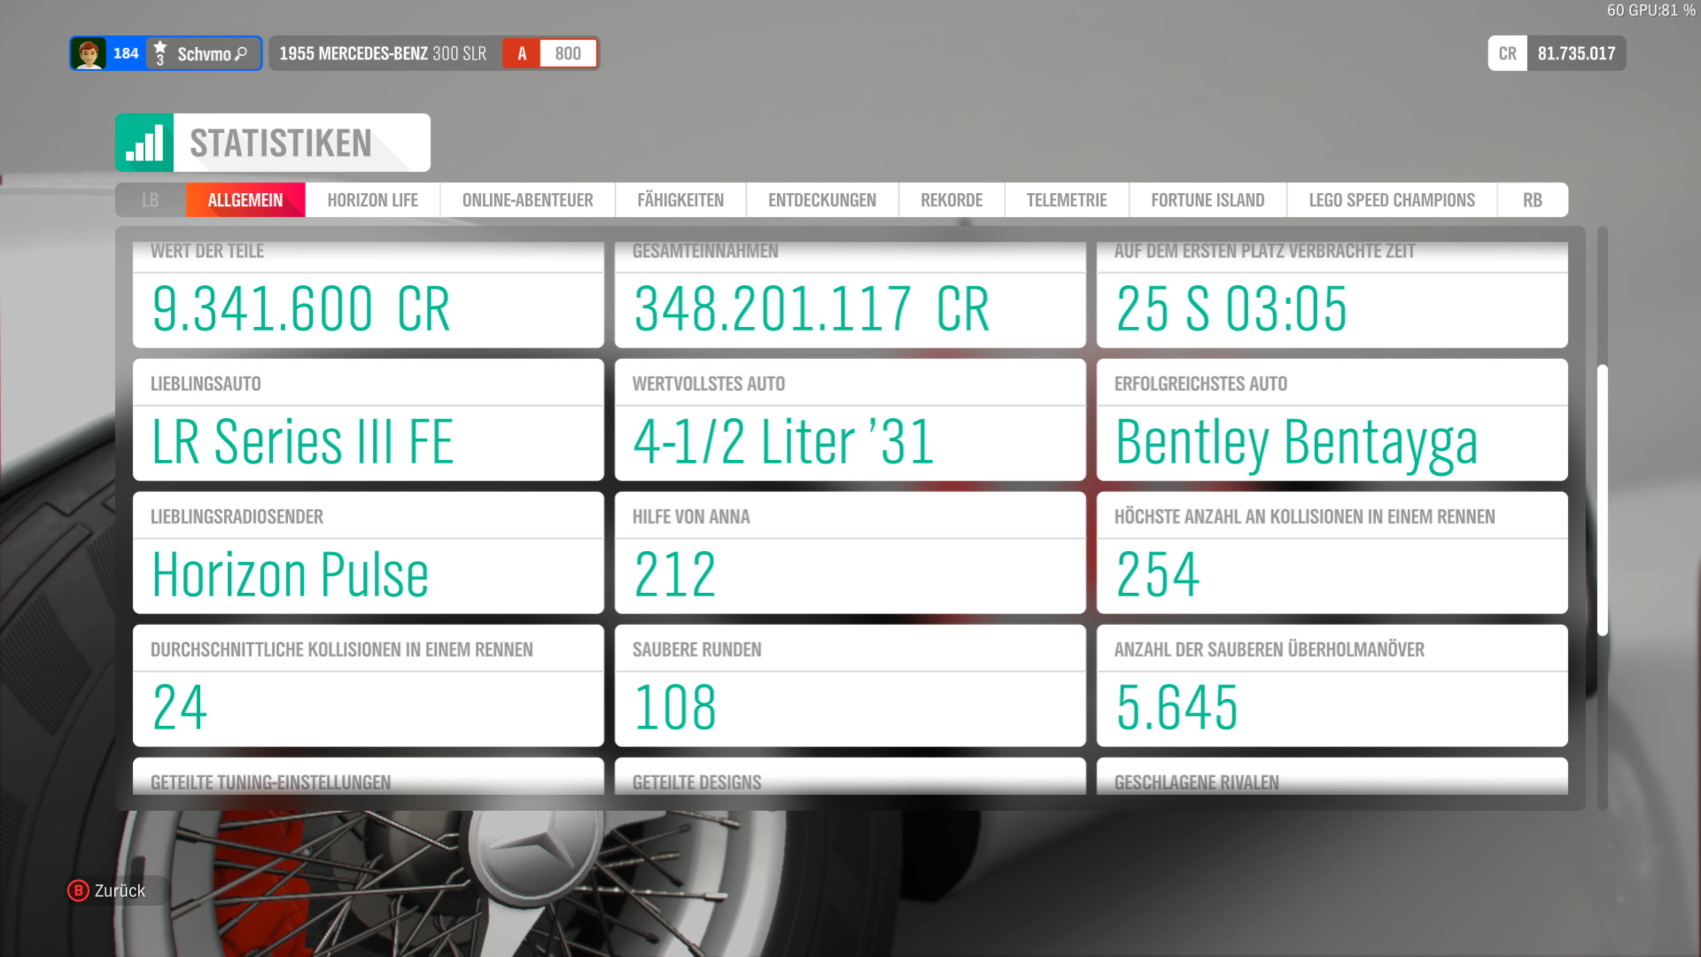Select the Fähigkeiten tab

pos(680,200)
